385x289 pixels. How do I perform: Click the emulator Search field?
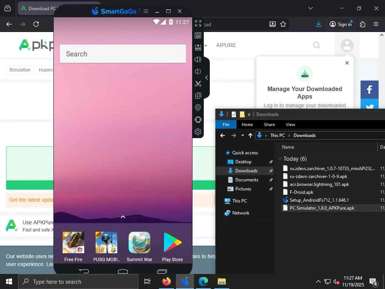click(123, 53)
